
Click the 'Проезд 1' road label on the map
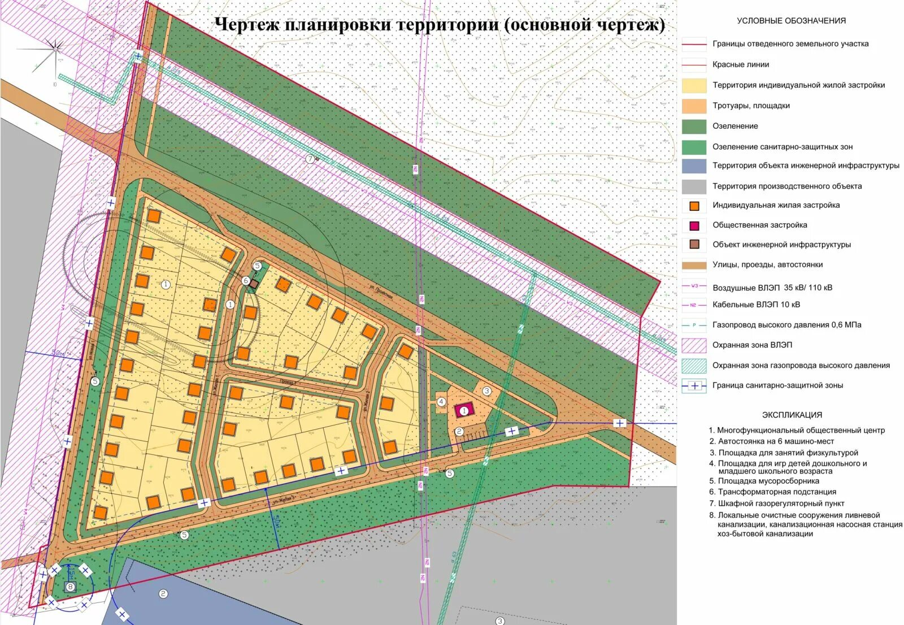(x=288, y=383)
